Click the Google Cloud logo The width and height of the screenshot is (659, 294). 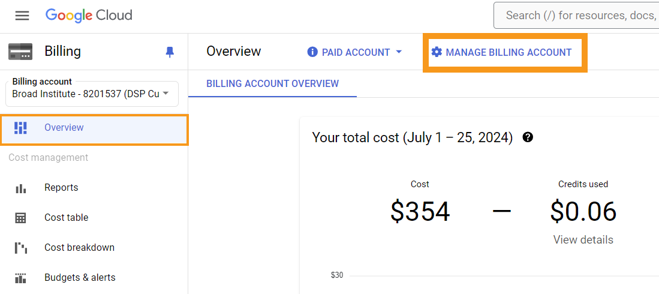89,16
